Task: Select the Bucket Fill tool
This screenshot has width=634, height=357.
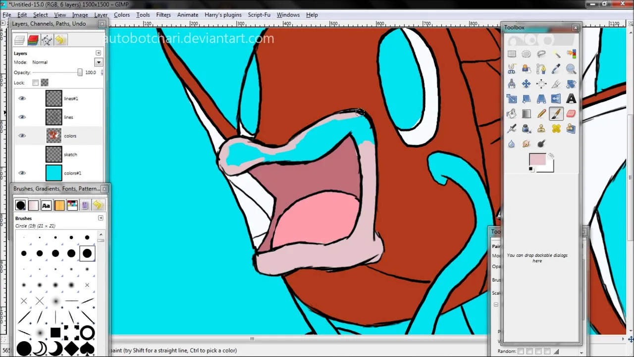Action: 512,114
